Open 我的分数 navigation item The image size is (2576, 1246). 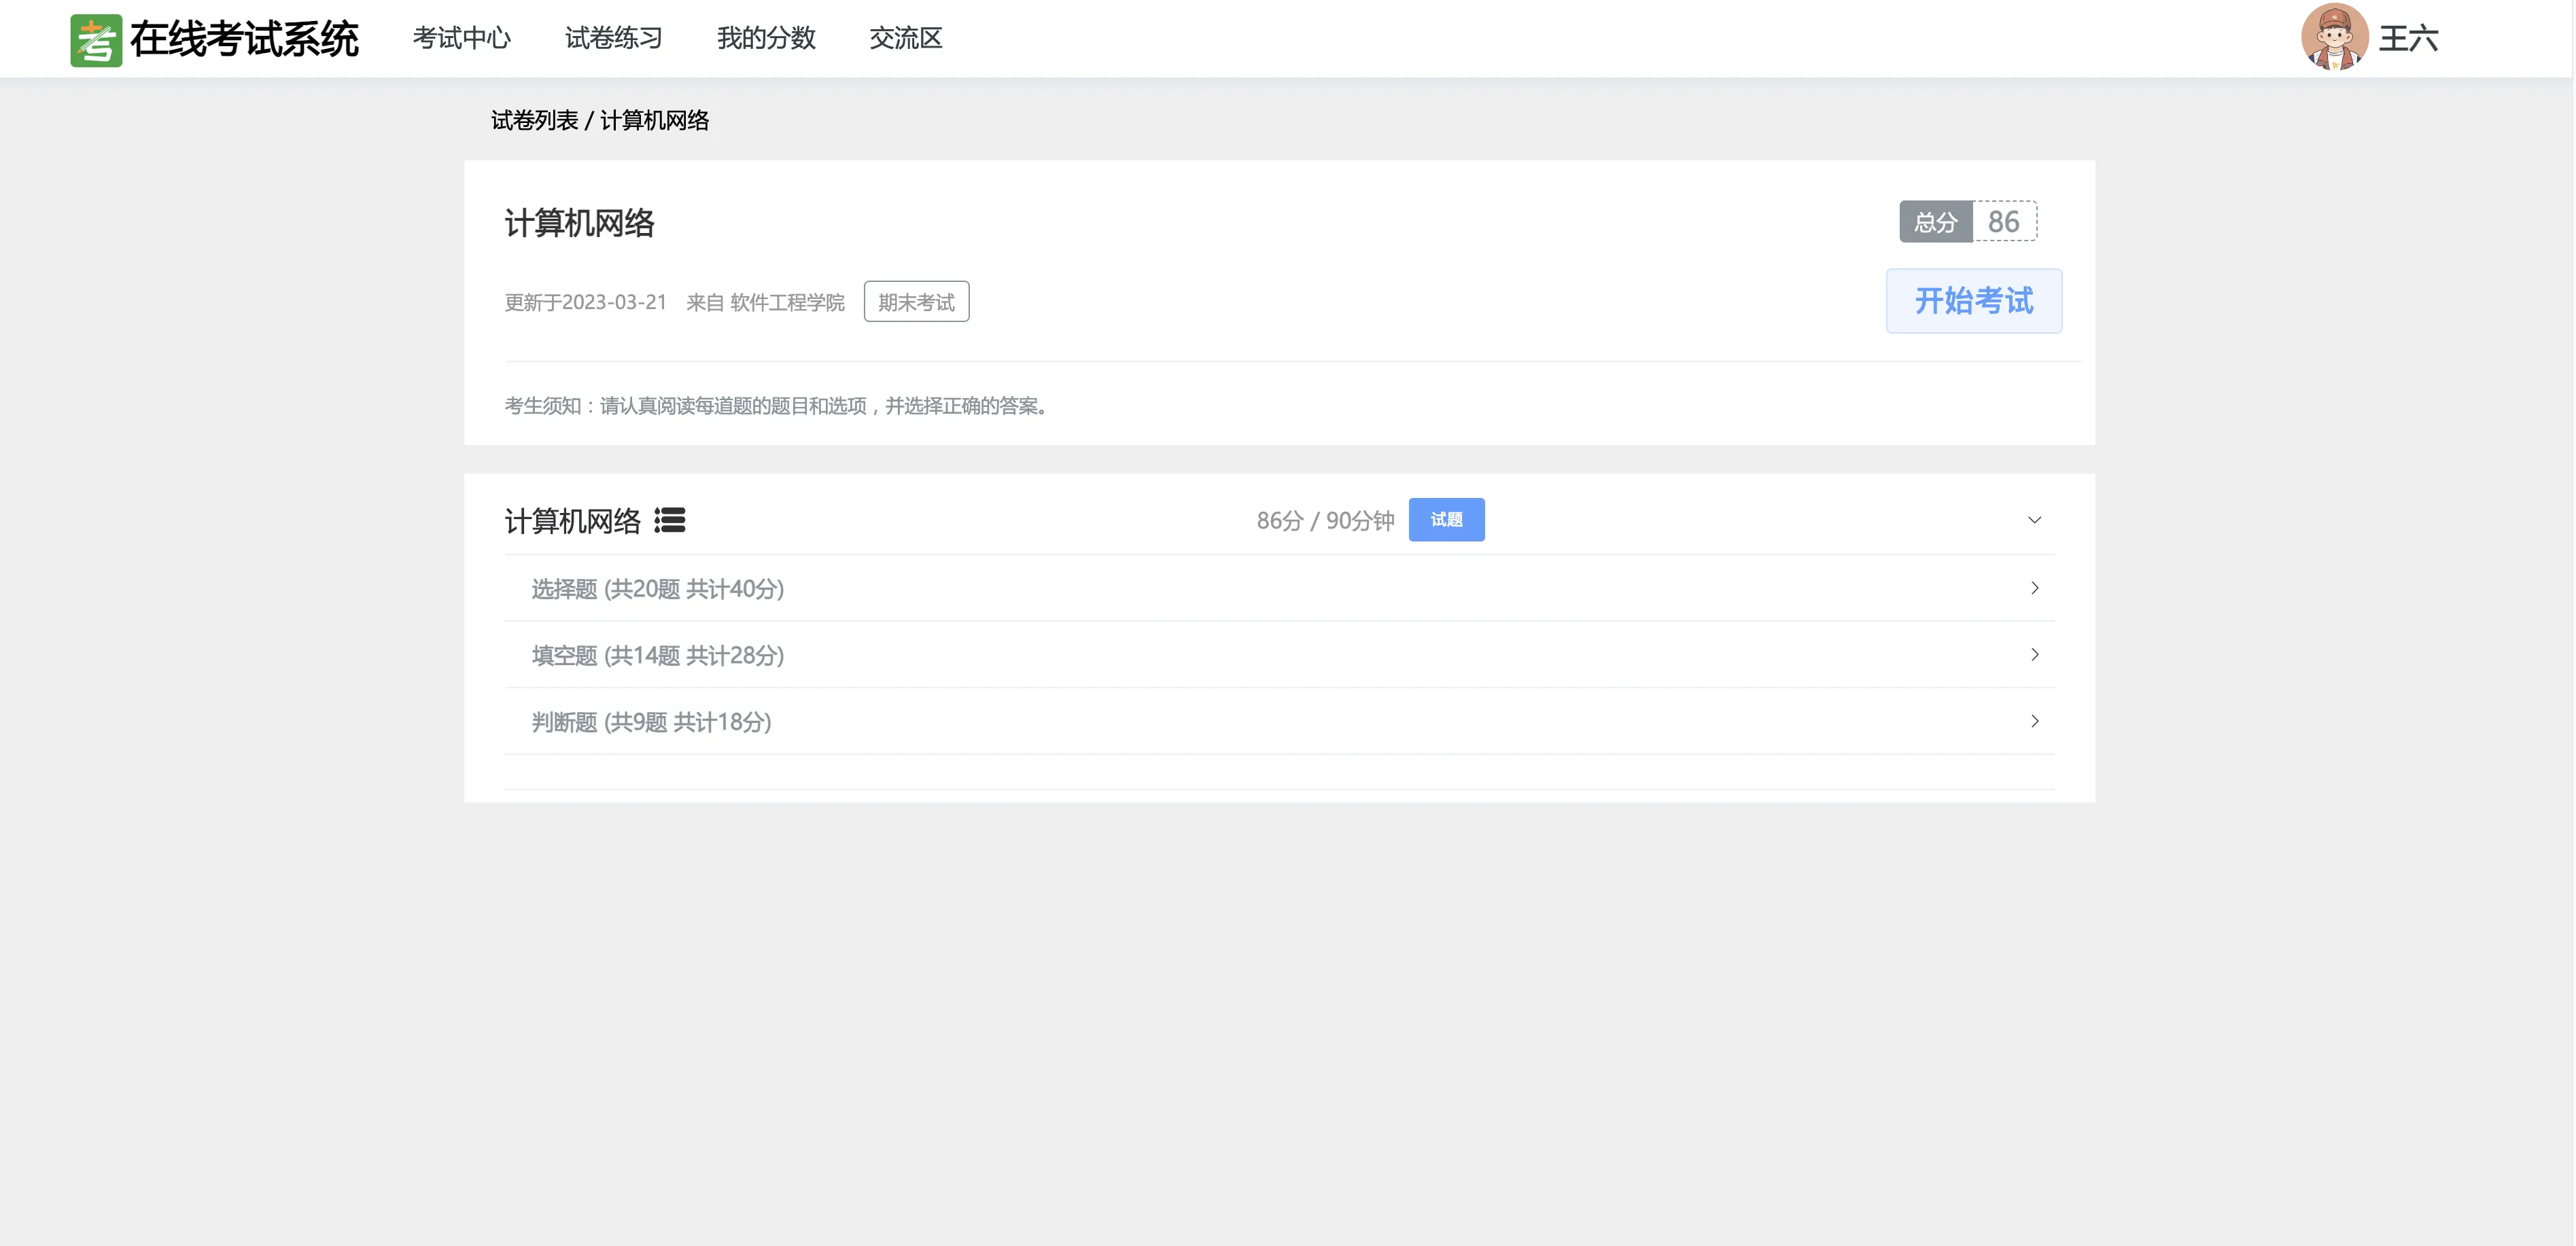click(766, 38)
